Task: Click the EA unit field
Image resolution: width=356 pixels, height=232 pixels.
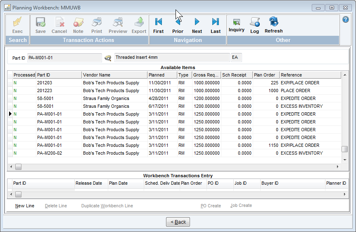Action: (236, 58)
